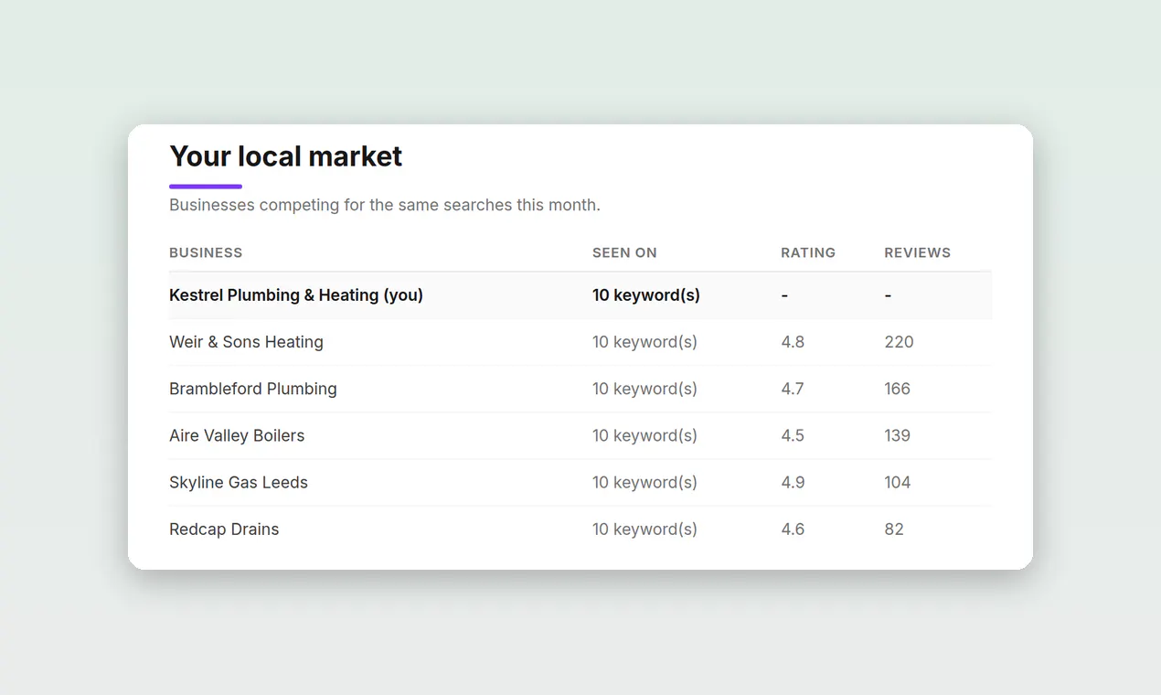This screenshot has width=1161, height=695.
Task: Select Weir & Sons Heating business name
Action: click(246, 342)
